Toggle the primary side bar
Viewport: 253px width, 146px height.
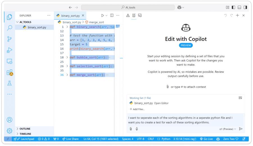(233, 7)
